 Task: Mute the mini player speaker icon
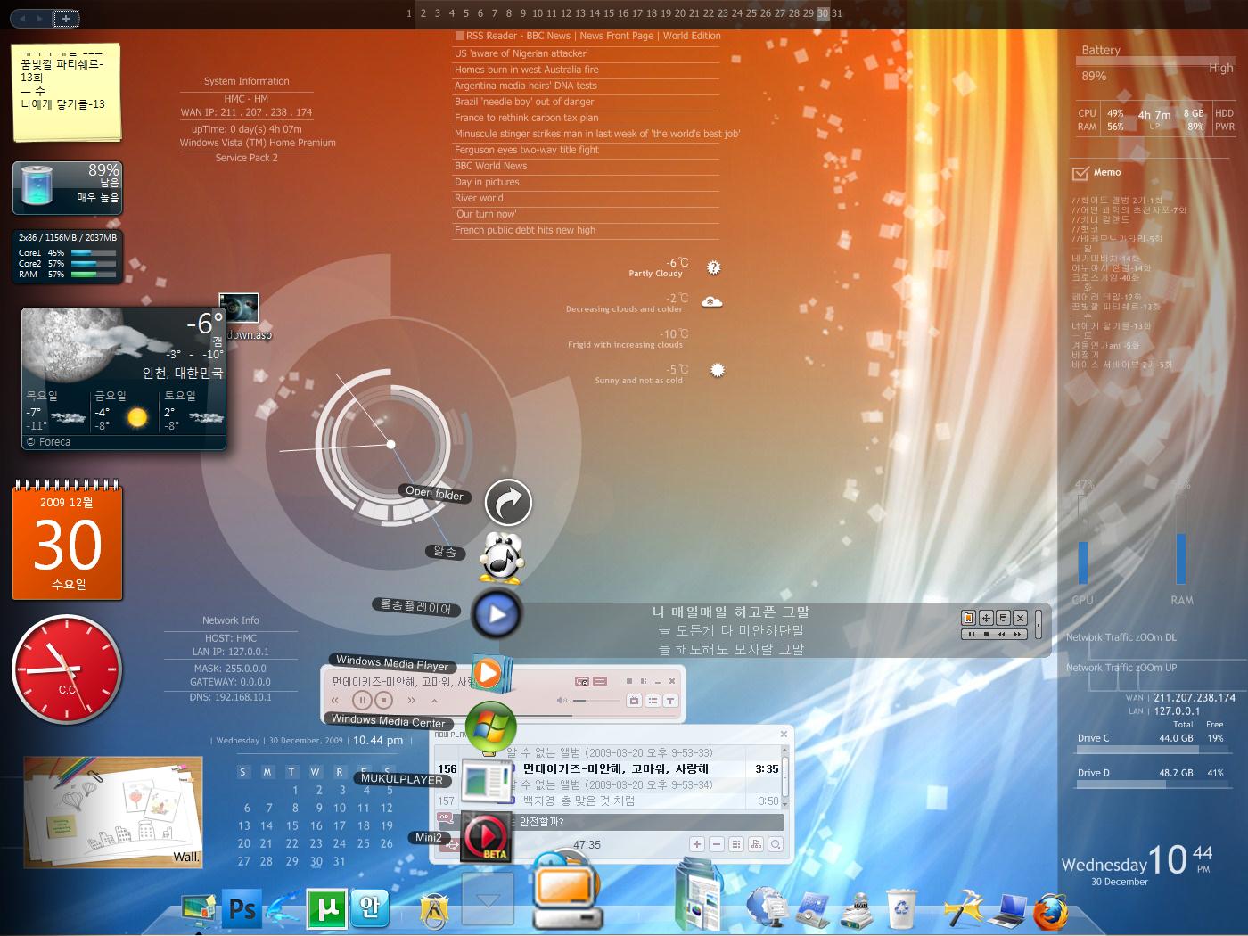click(562, 701)
